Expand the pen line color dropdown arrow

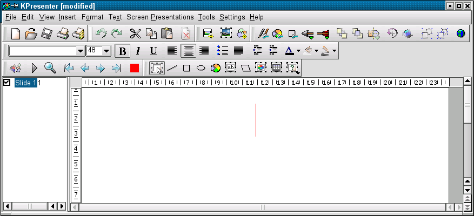tap(334, 51)
